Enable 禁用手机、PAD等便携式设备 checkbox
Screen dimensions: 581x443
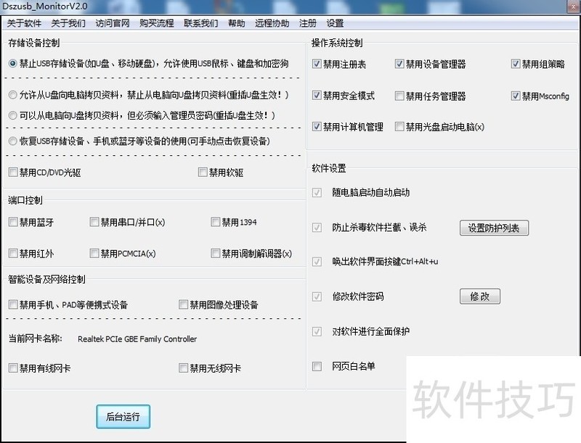[13, 305]
